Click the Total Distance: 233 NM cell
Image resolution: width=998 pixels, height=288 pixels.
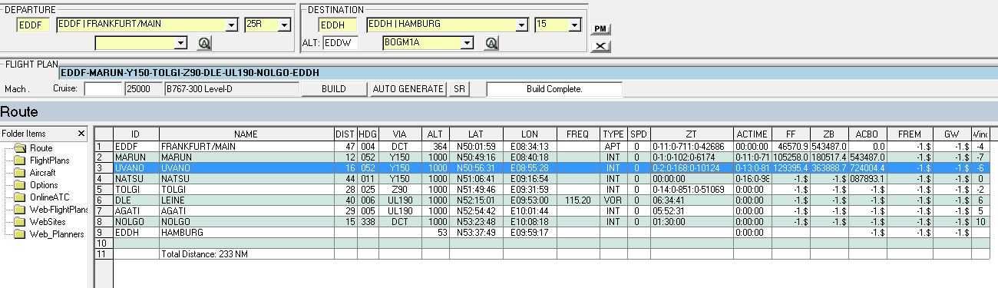point(246,253)
